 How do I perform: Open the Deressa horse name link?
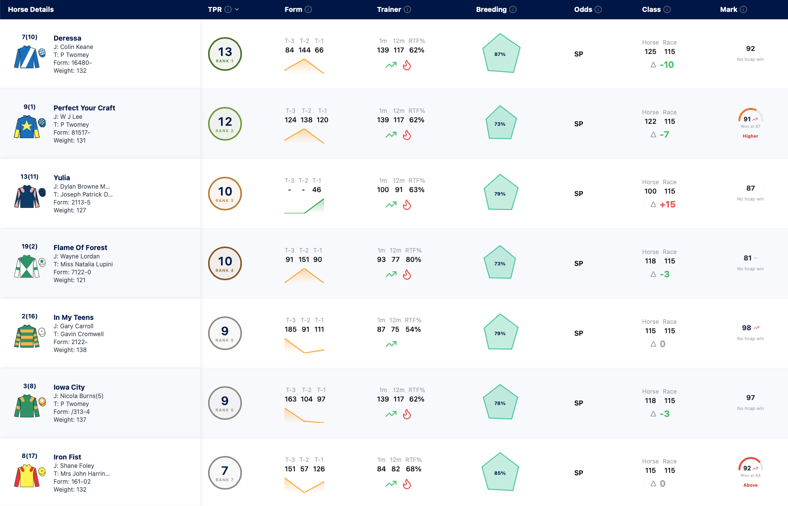pos(67,38)
